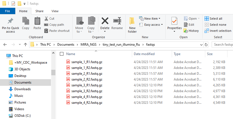233x119 pixels.
Task: Delete selection using the red X icon
Action: 105,22
